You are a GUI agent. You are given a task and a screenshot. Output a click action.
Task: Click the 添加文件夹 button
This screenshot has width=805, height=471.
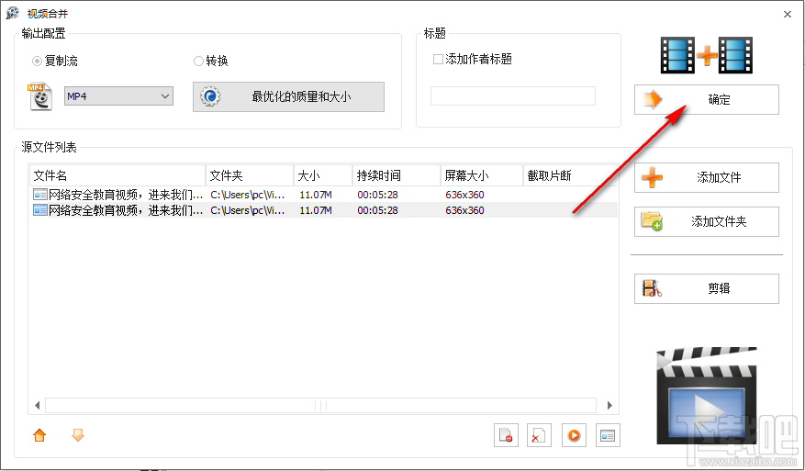pos(707,222)
